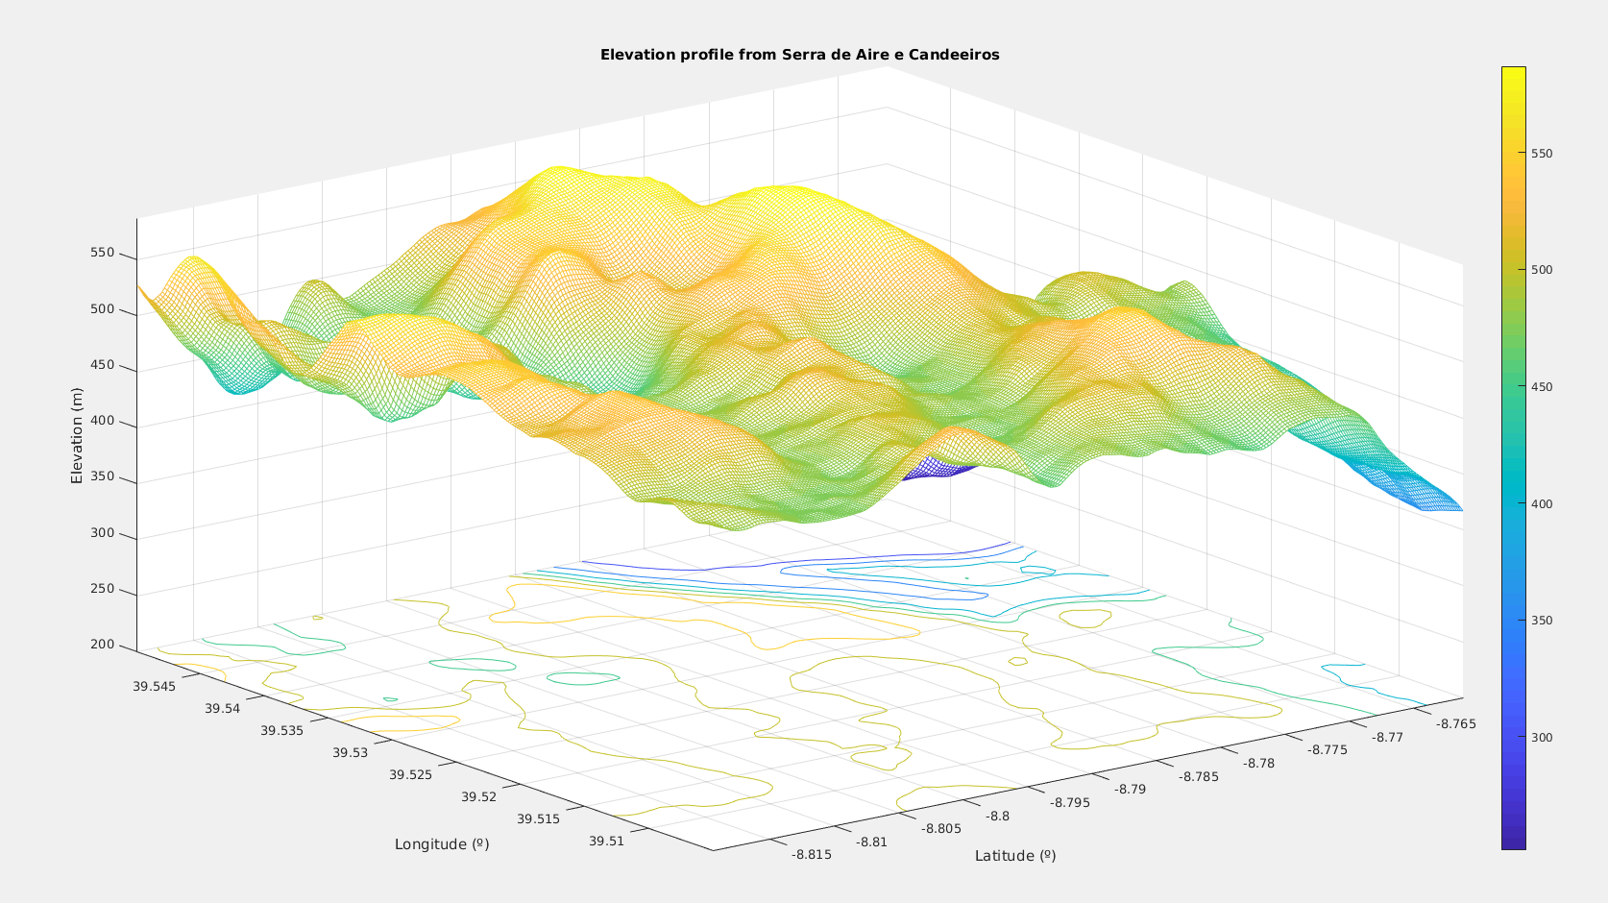Click the 400 tick label on the colorbar

pos(1542,504)
